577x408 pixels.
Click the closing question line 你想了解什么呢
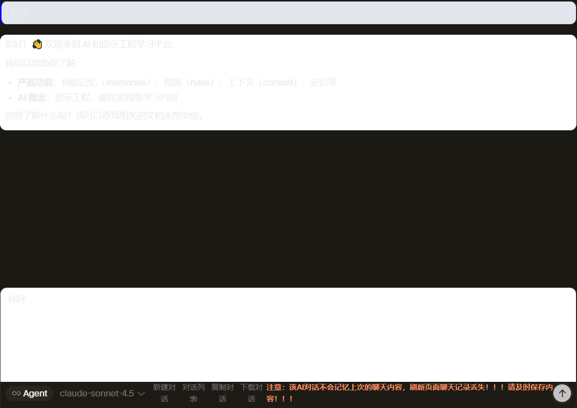point(105,116)
